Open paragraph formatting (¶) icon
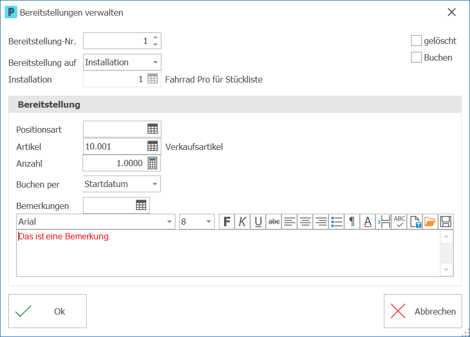The width and height of the screenshot is (470, 337). click(352, 222)
